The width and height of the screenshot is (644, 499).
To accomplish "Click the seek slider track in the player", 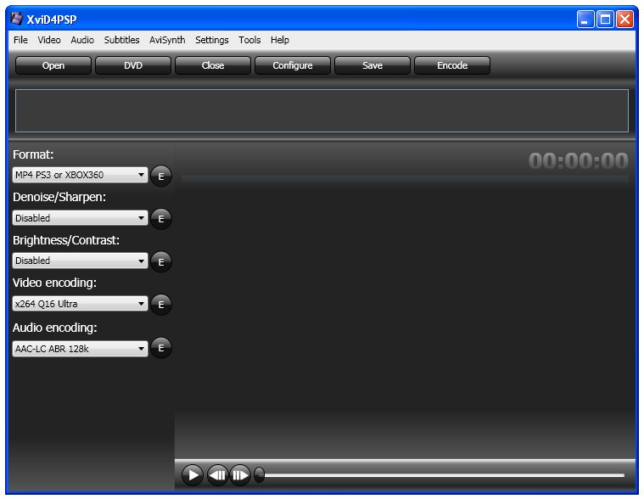I will [x=445, y=475].
